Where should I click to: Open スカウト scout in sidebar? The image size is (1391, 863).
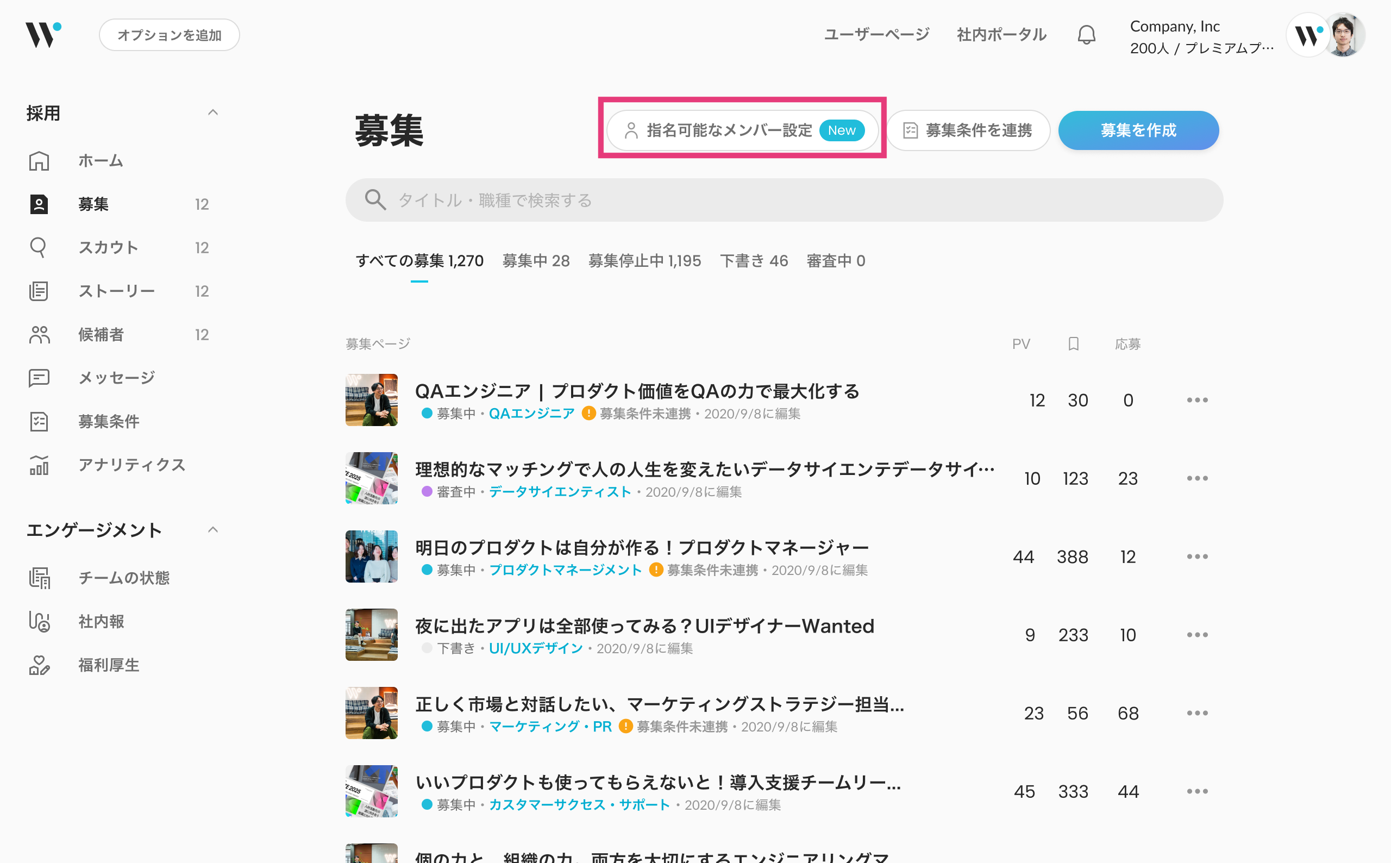tap(108, 248)
